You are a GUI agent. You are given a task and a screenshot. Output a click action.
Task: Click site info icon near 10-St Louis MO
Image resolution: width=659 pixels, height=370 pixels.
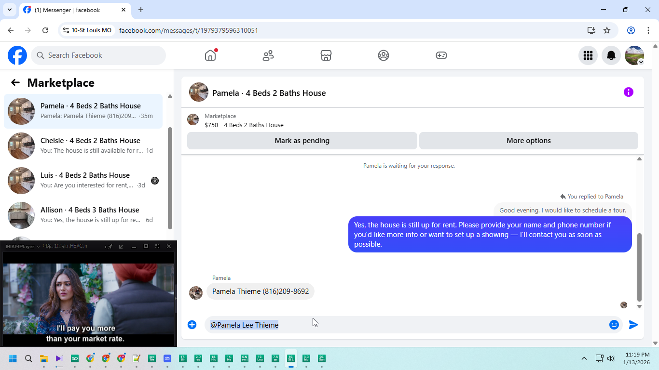pyautogui.click(x=66, y=30)
